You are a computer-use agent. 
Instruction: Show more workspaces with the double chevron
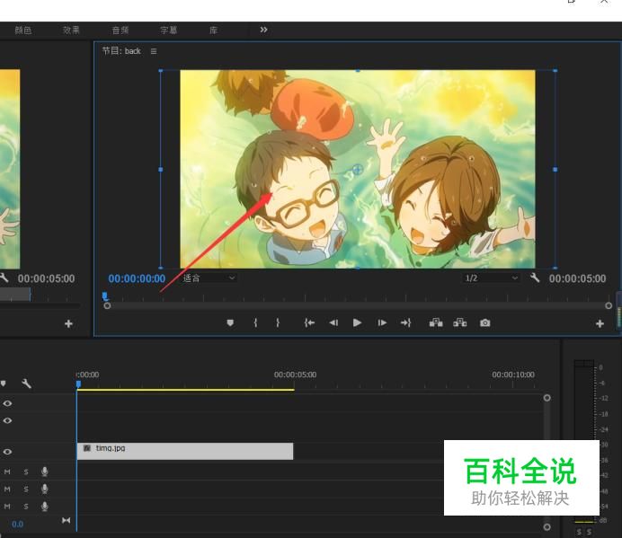pyautogui.click(x=263, y=30)
